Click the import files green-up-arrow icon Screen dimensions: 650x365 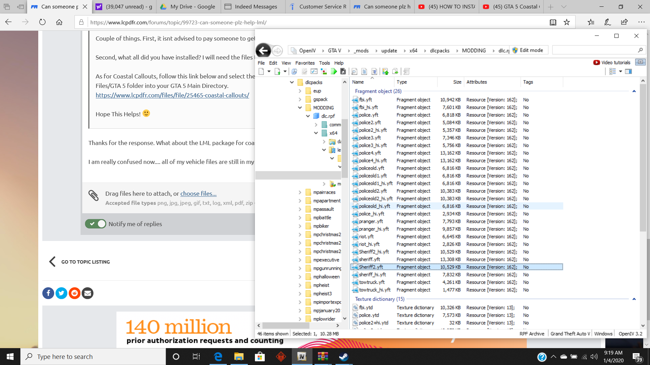[385, 71]
